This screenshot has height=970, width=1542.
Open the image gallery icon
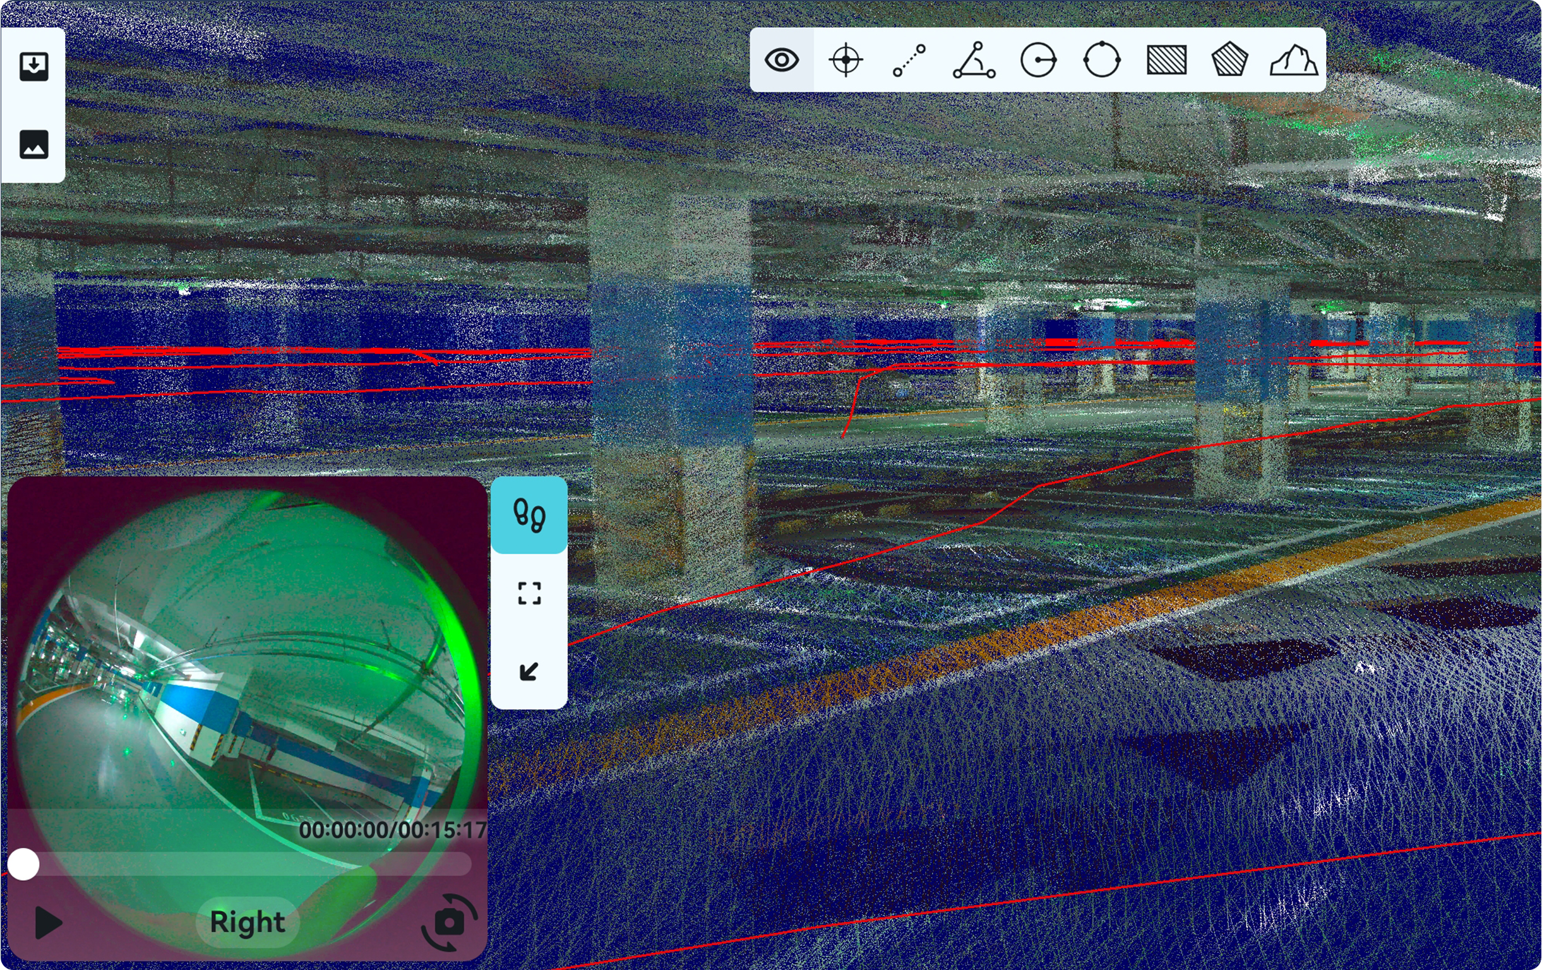tap(34, 144)
